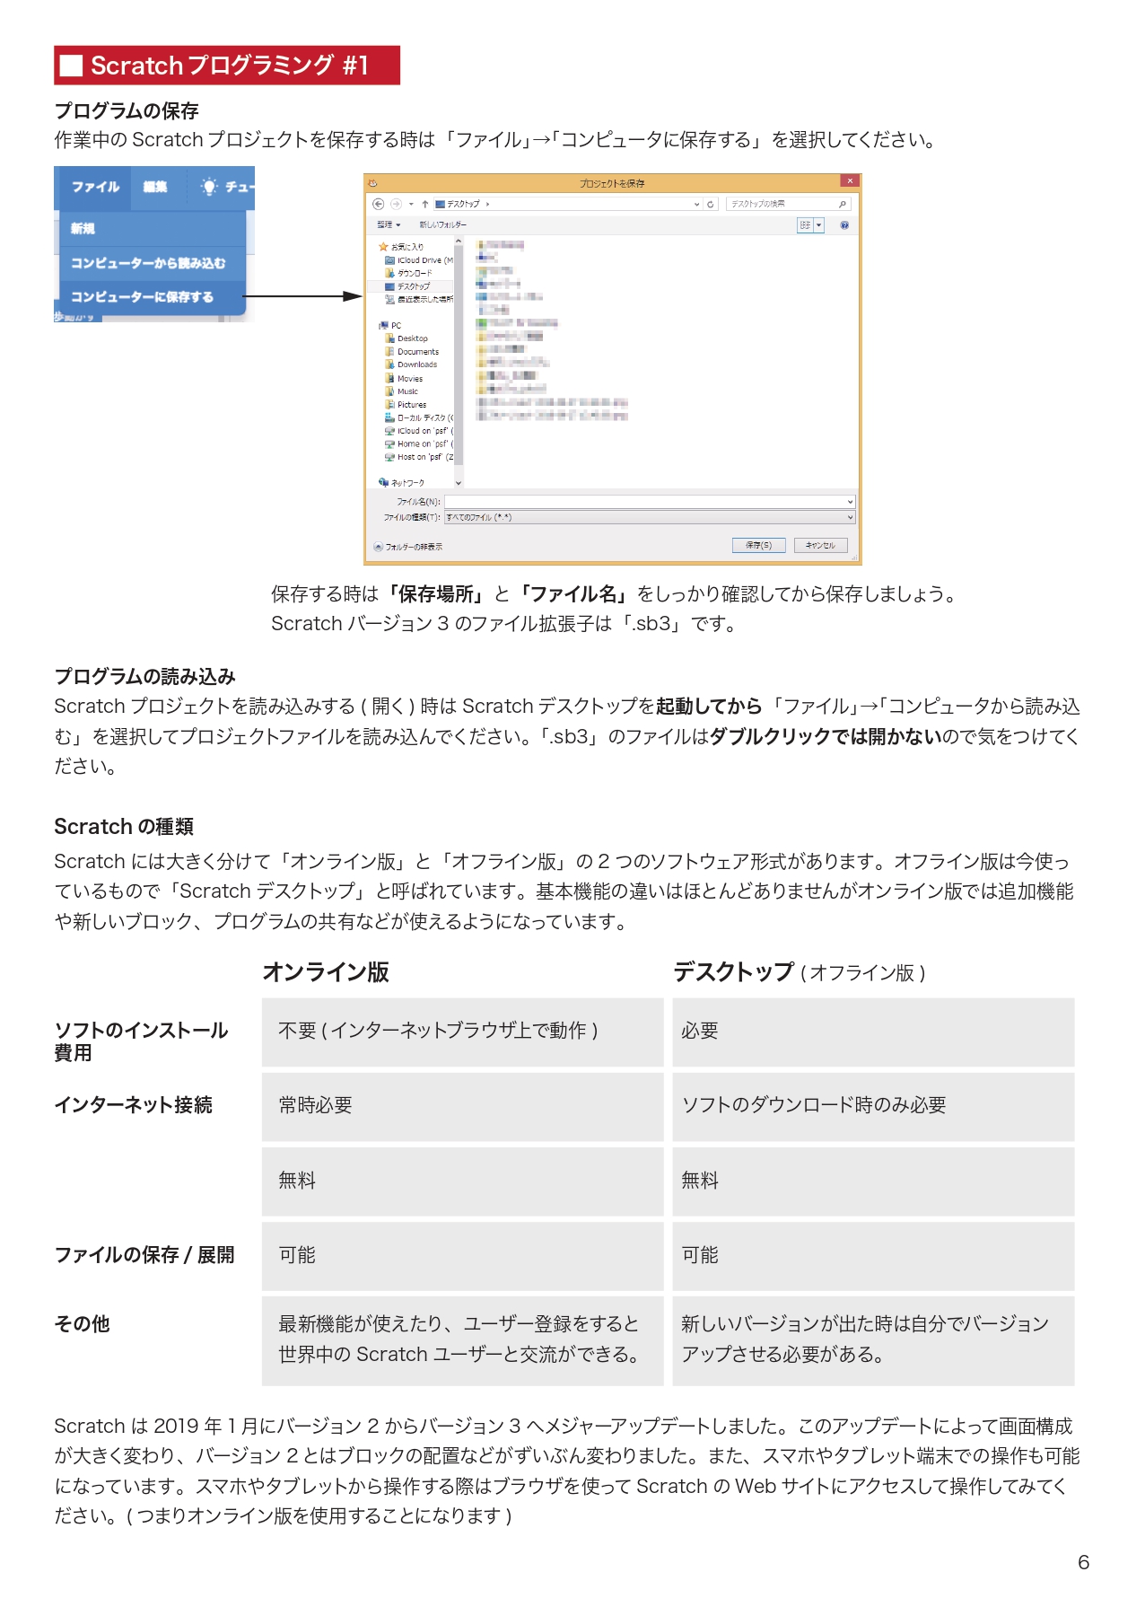Click the row label インターネット接続
The height and width of the screenshot is (1607, 1145).
pyautogui.click(x=133, y=1105)
